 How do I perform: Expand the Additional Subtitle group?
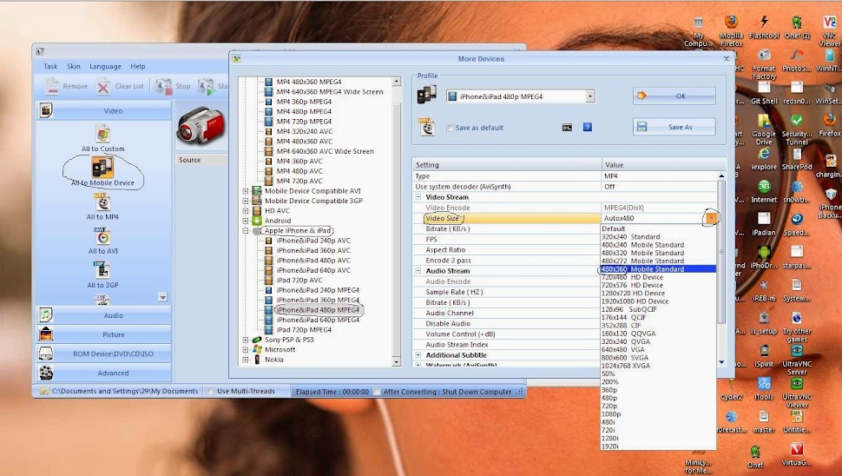(x=418, y=355)
